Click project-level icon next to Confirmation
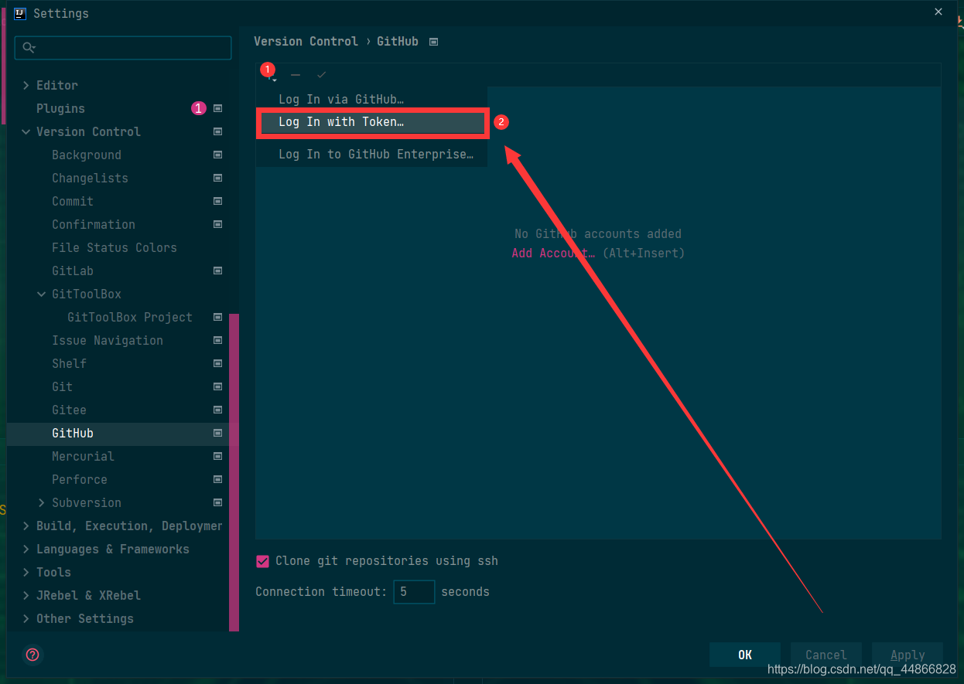964x684 pixels. point(218,224)
